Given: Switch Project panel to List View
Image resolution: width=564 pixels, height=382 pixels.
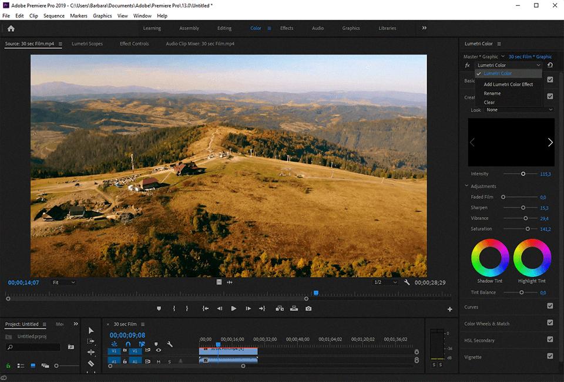Looking at the screenshot, I should tap(21, 366).
